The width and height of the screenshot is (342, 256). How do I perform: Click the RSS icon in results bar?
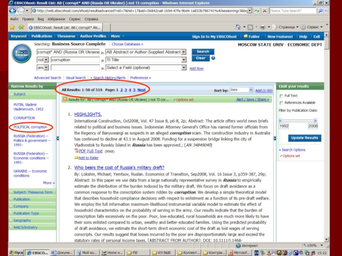point(65,99)
